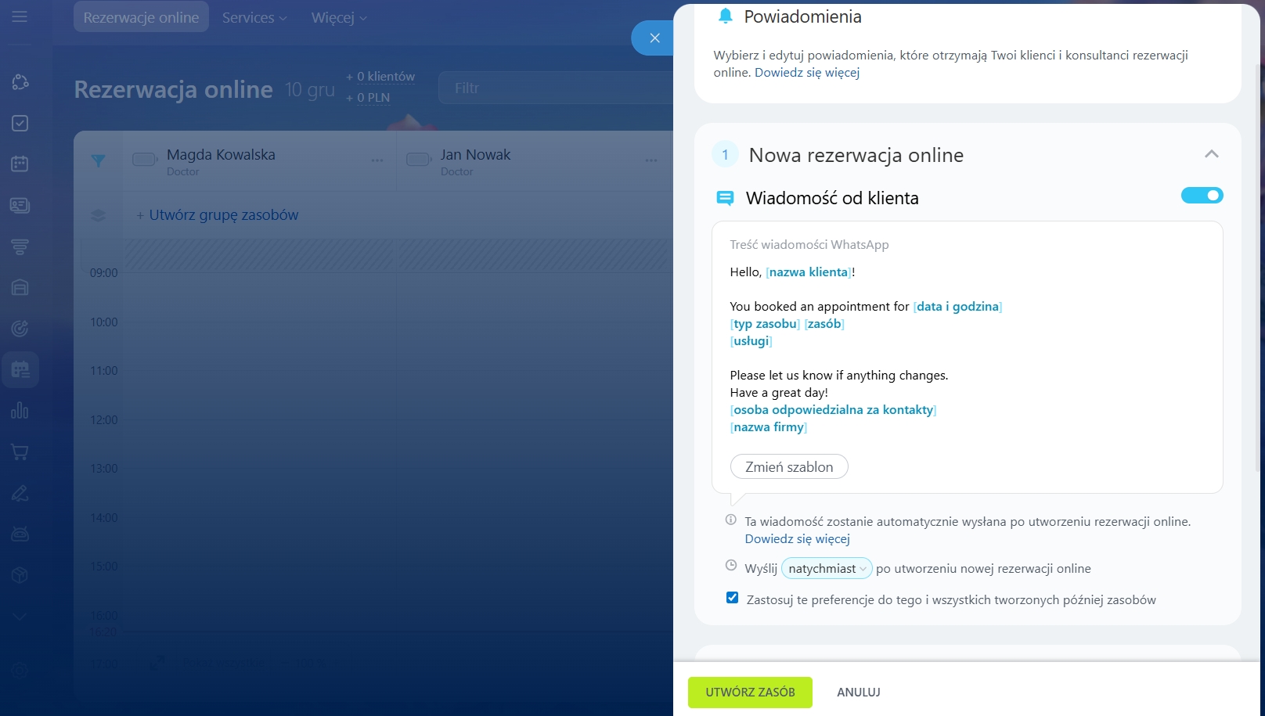
Task: Open the three-dot menu for Jan Nowak
Action: click(651, 160)
